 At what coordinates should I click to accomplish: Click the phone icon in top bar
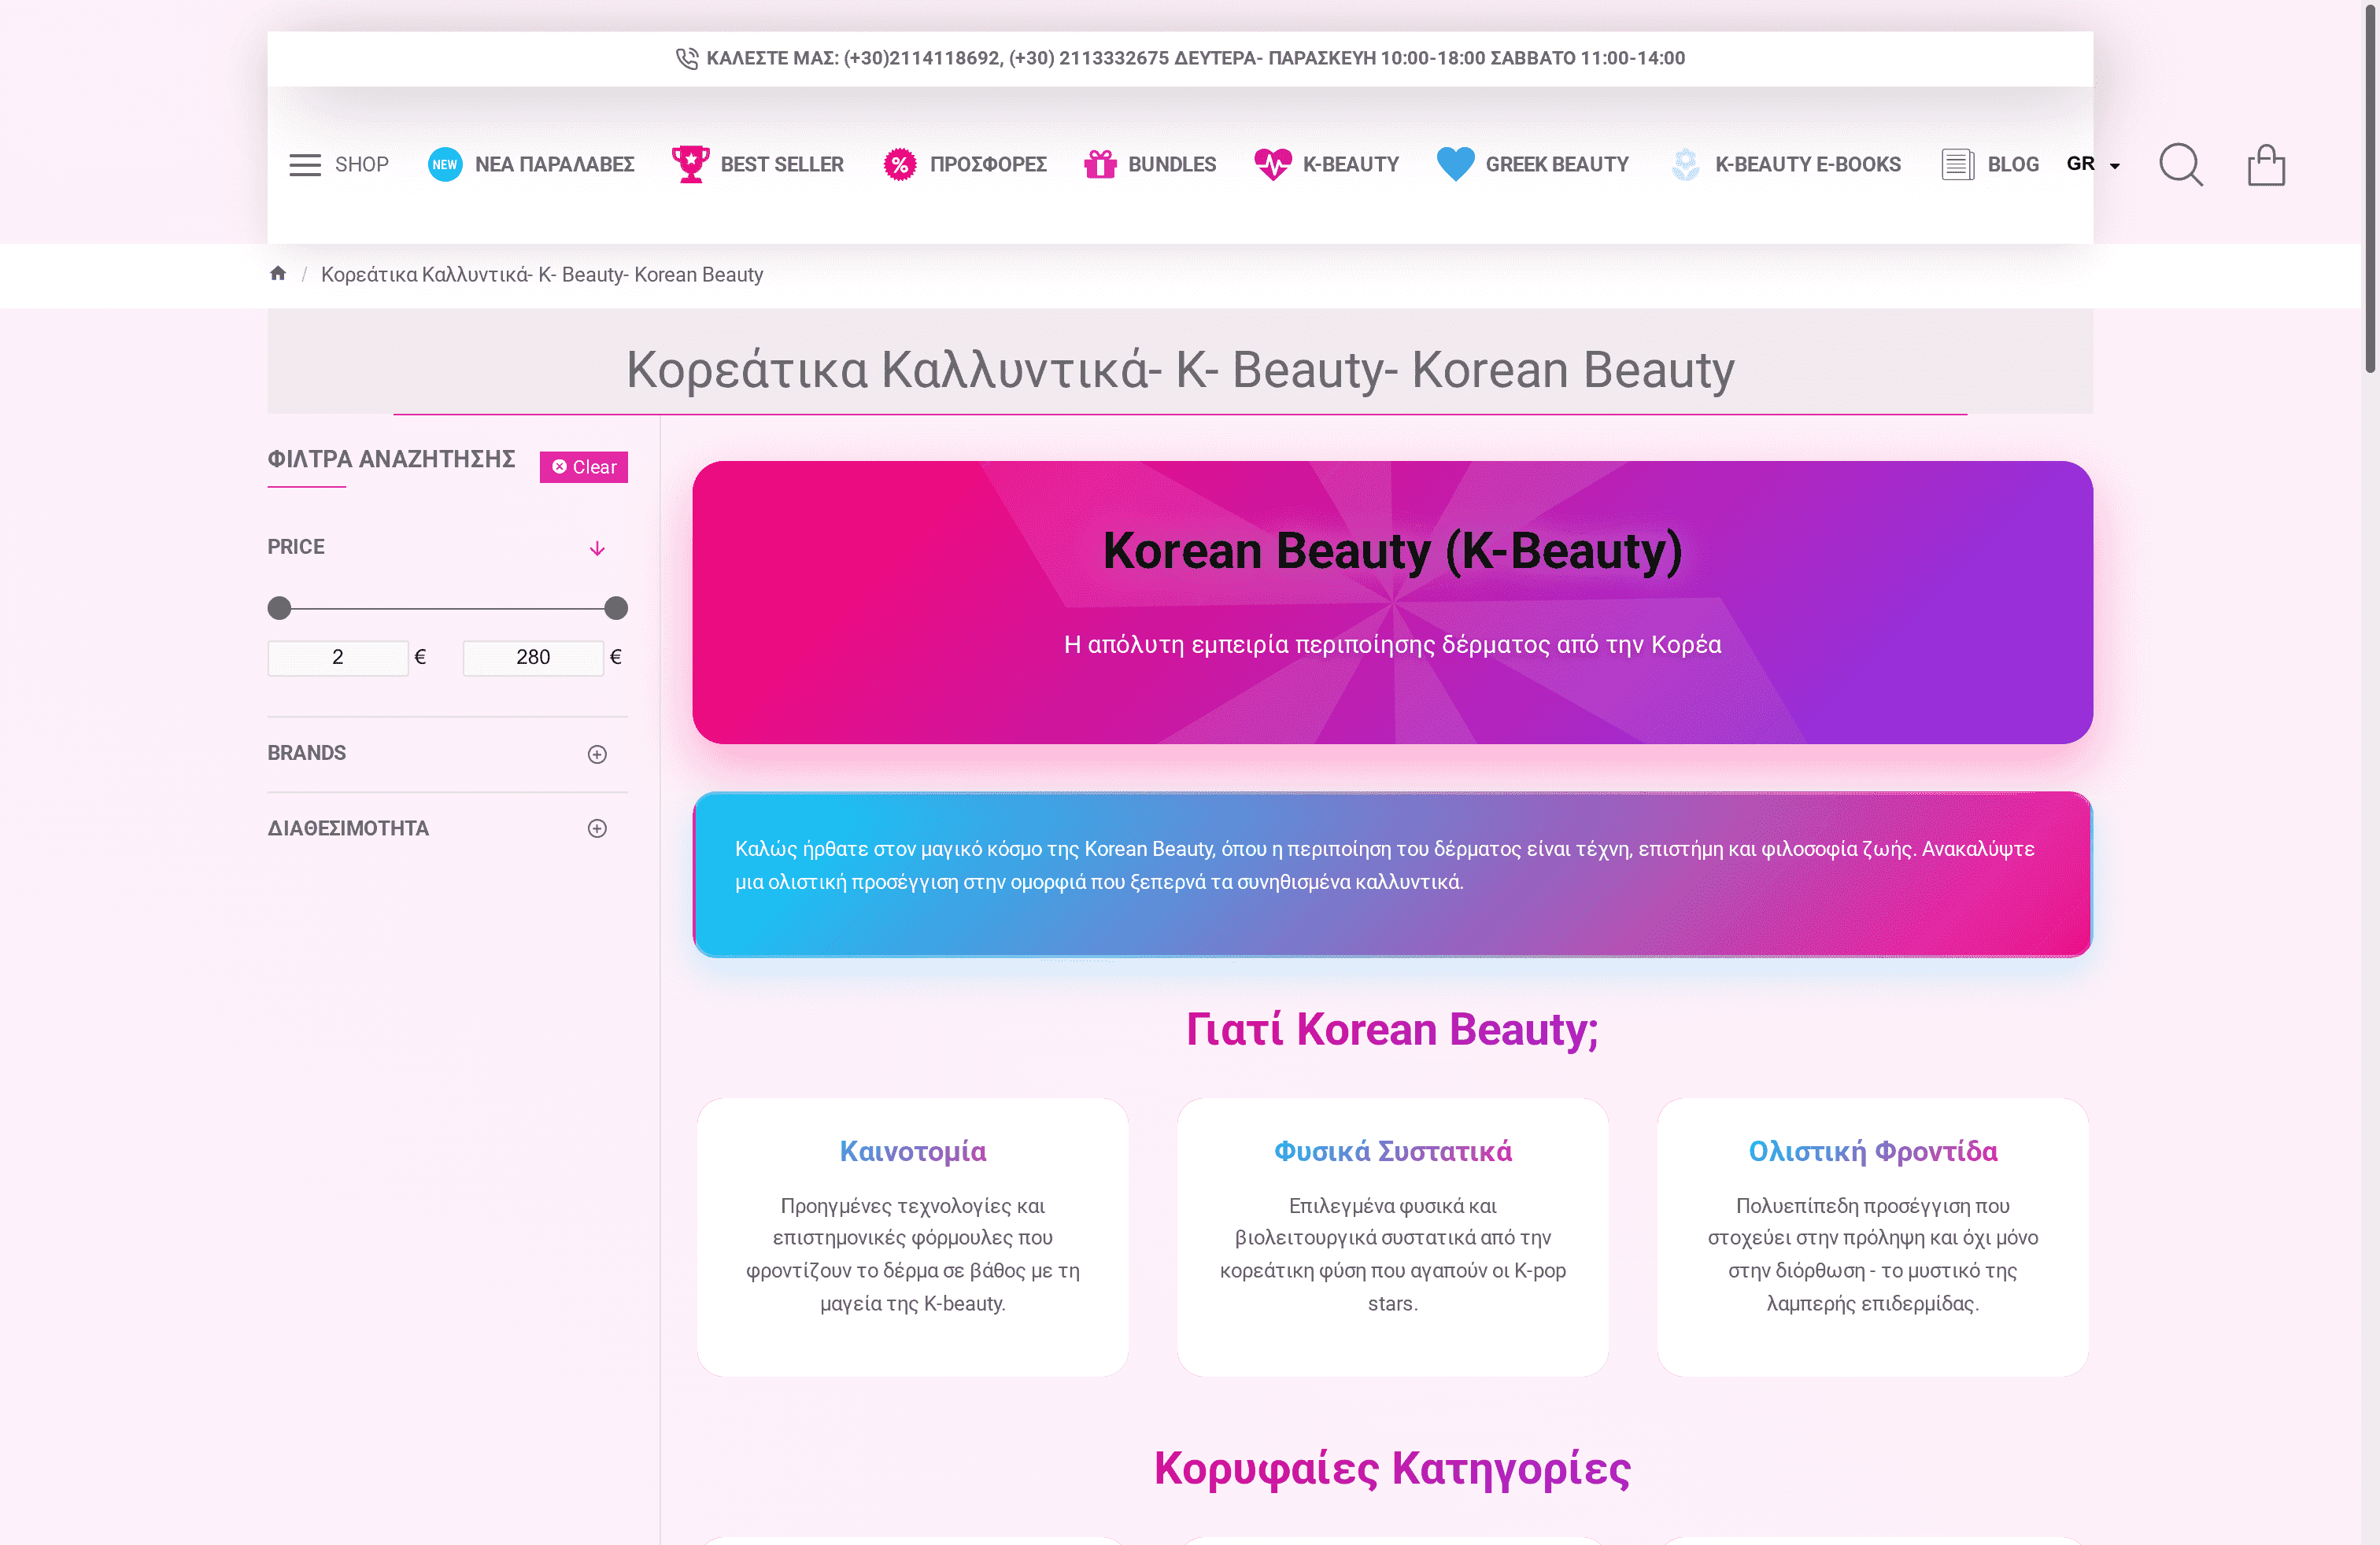(x=687, y=59)
